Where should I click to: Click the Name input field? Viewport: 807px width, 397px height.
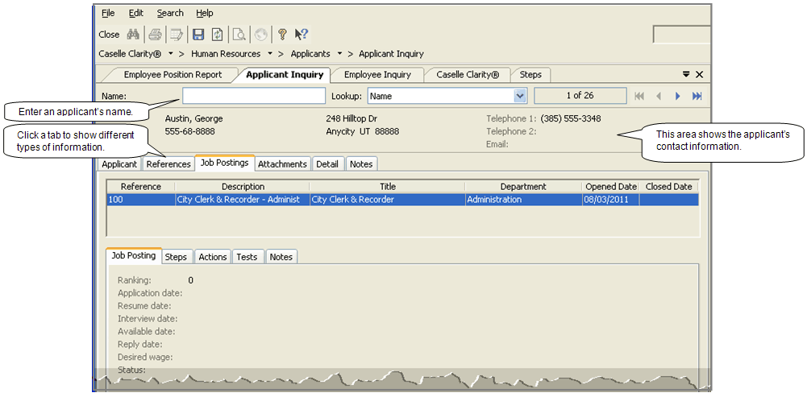[x=253, y=96]
